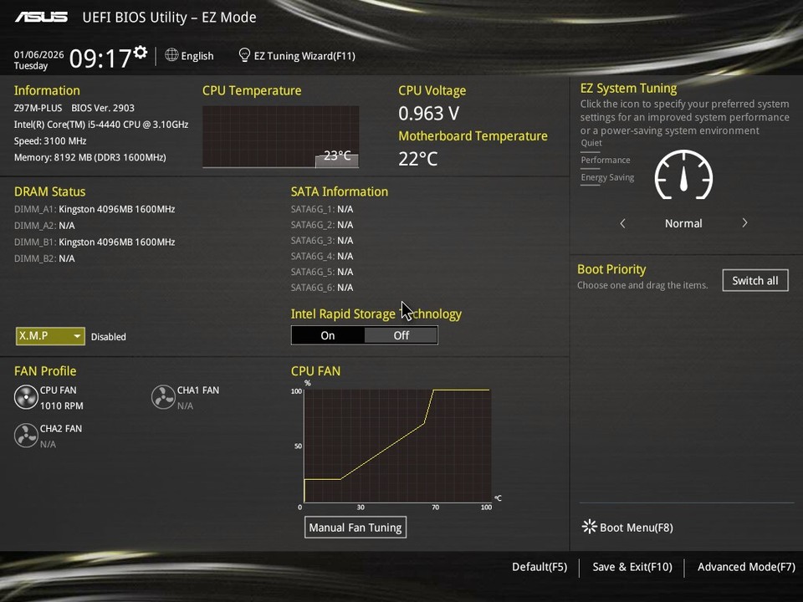
Task: Click Switch all button
Action: pyautogui.click(x=755, y=281)
